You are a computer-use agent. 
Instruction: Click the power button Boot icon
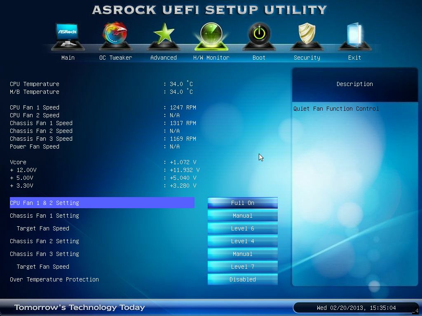coord(259,36)
